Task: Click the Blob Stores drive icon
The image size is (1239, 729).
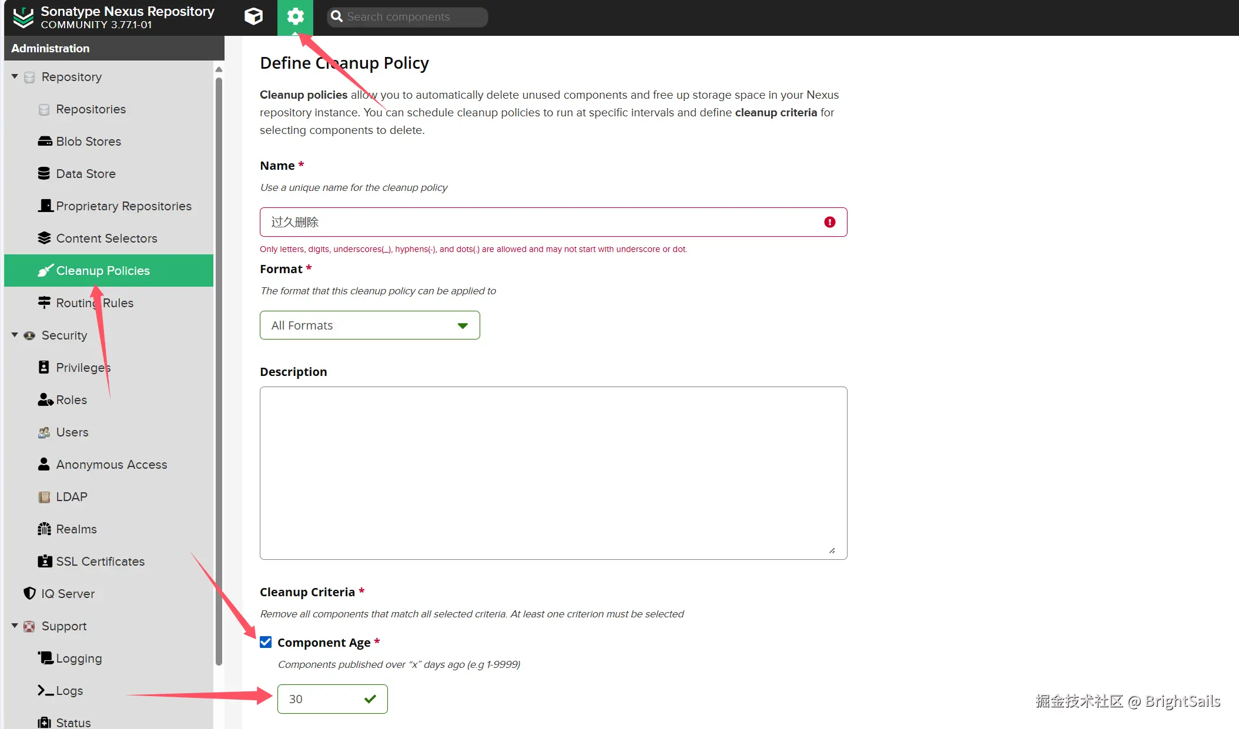Action: pos(45,142)
